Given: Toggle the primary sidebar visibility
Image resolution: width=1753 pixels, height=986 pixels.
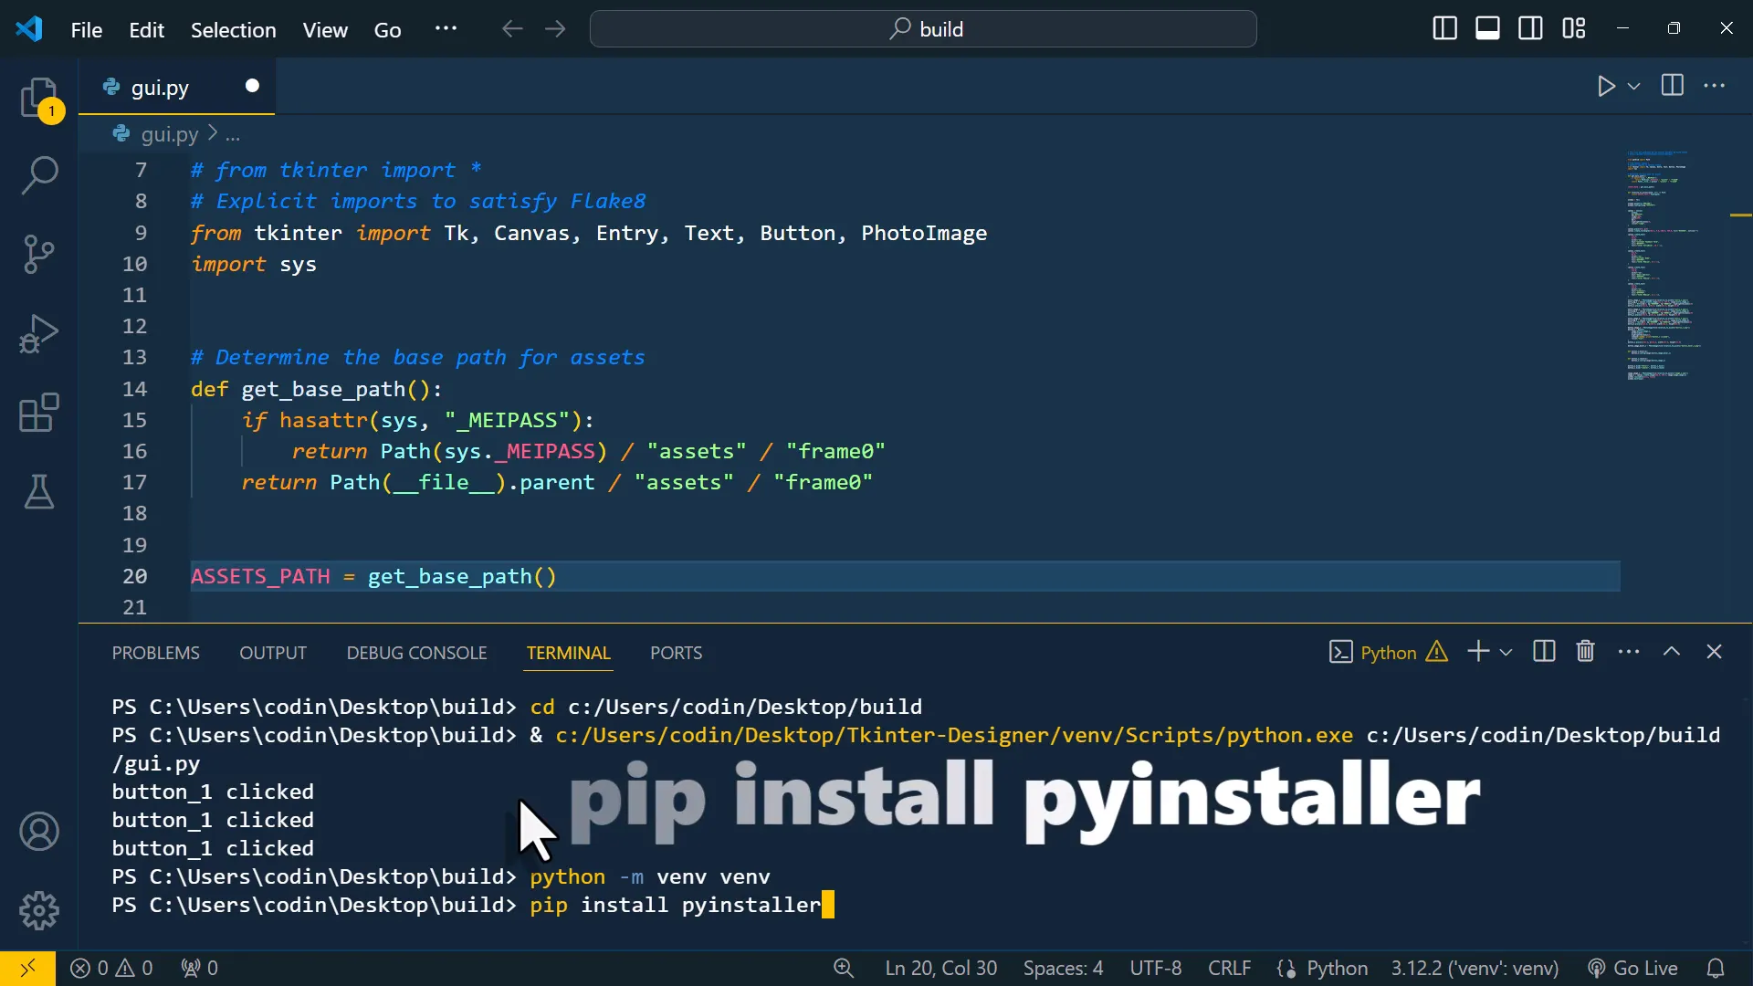Looking at the screenshot, I should tap(1444, 28).
